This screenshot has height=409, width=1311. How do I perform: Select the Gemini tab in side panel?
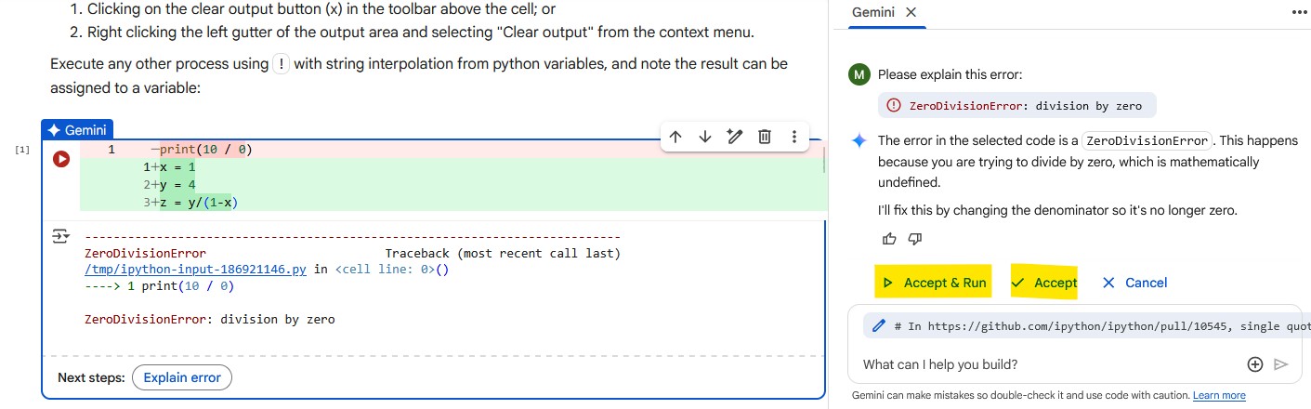(x=874, y=12)
